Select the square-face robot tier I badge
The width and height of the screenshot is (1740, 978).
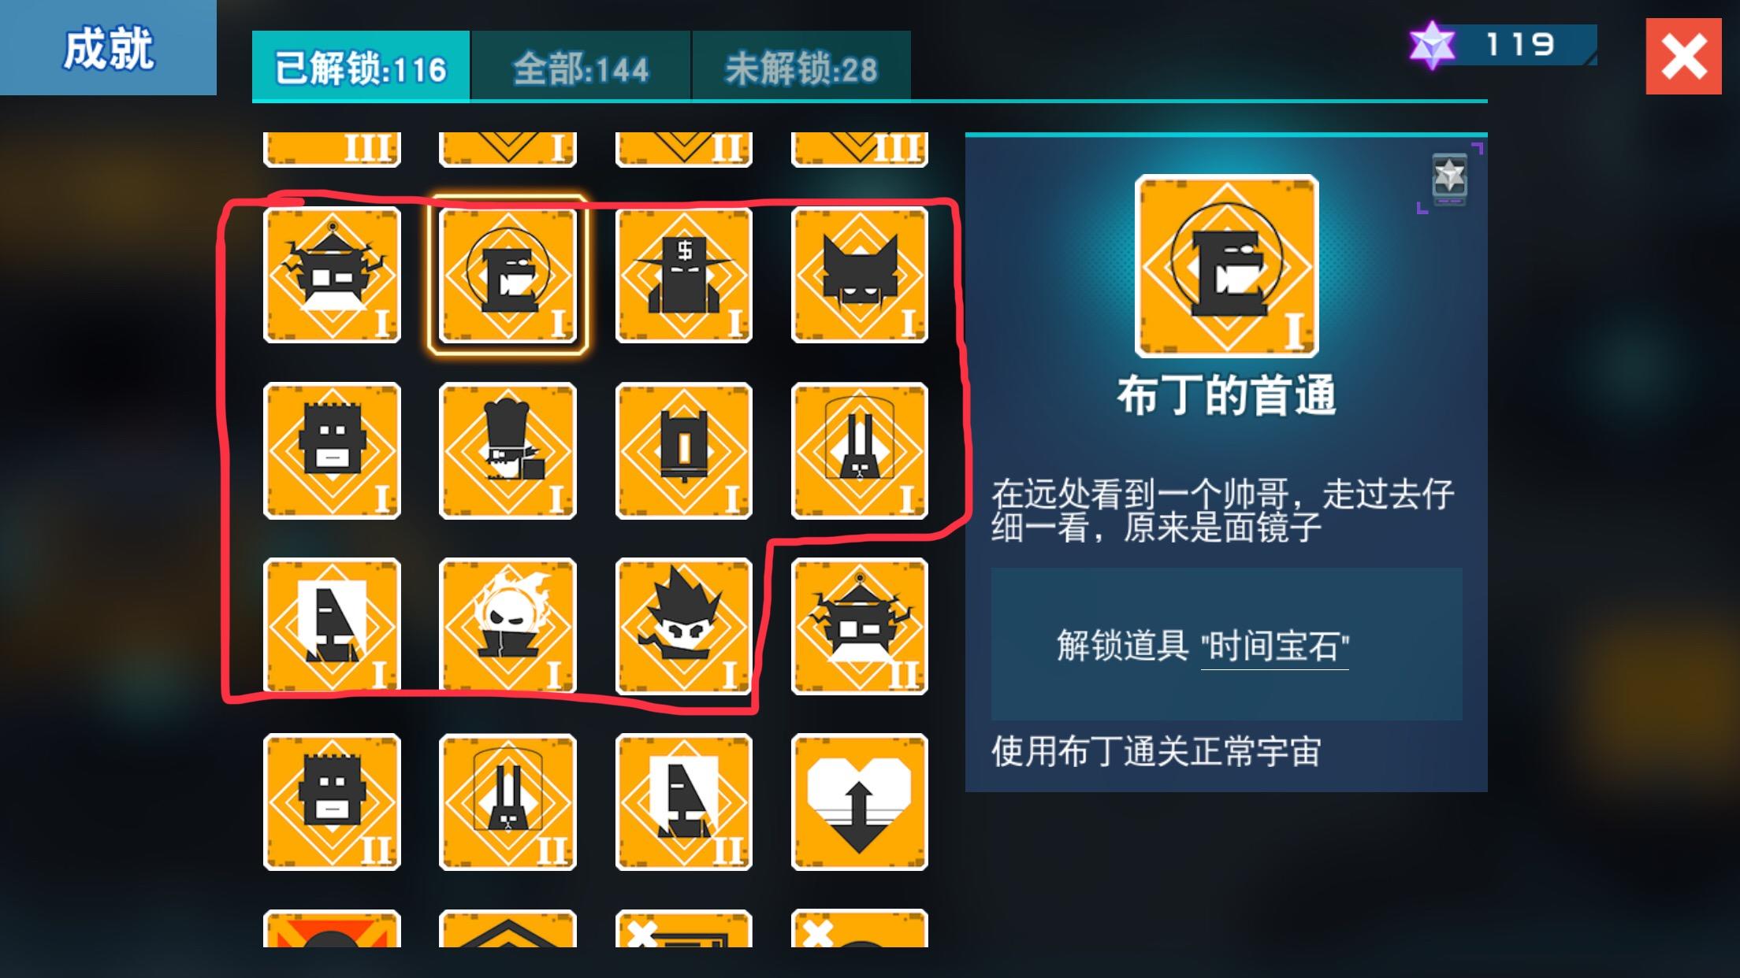pos(332,450)
